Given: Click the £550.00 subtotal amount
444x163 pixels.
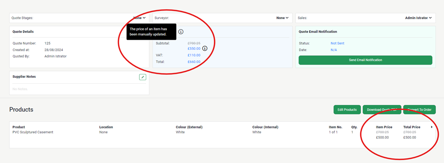Looking at the screenshot, I should click(194, 49).
